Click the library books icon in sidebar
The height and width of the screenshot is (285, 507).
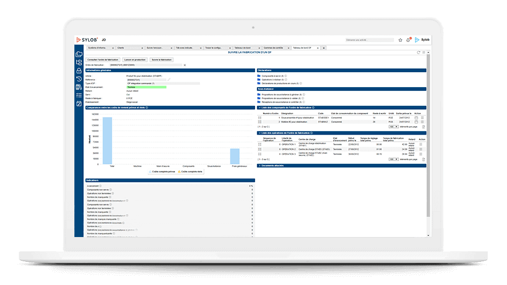tap(79, 87)
